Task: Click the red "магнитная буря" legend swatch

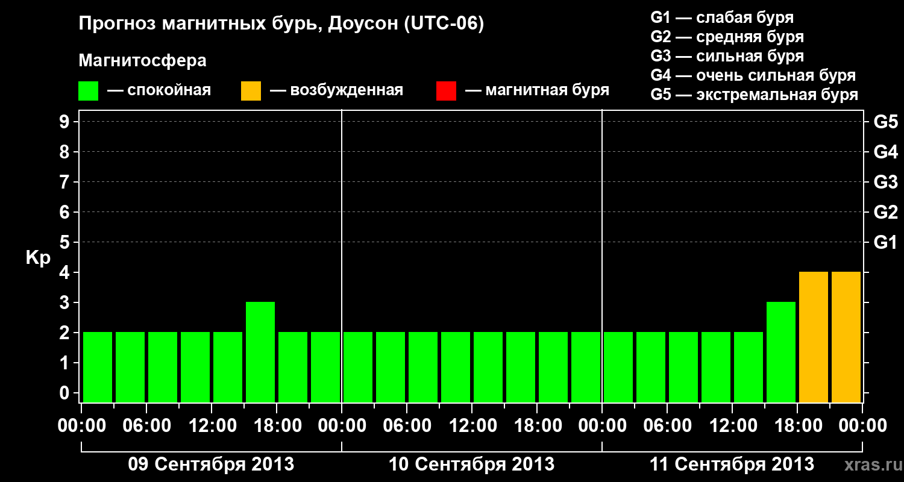Action: [x=446, y=91]
